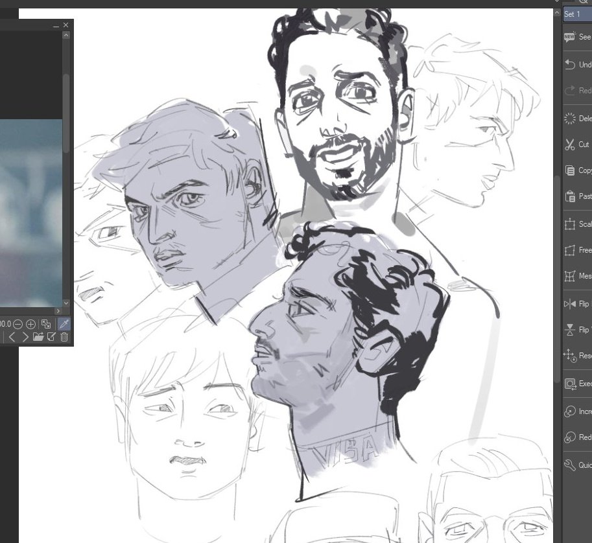Click the Exec... item in Quick Access
592x543 pixels.
click(x=577, y=384)
